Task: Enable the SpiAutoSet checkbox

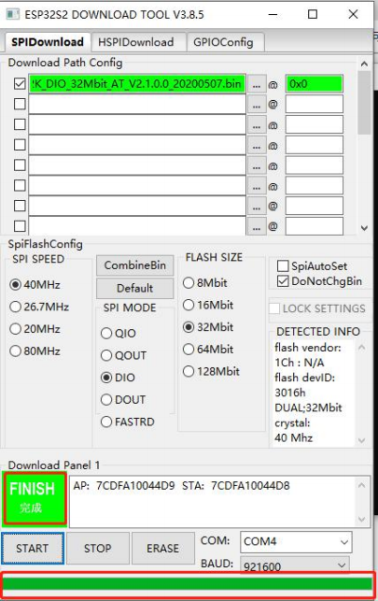Action: 283,266
